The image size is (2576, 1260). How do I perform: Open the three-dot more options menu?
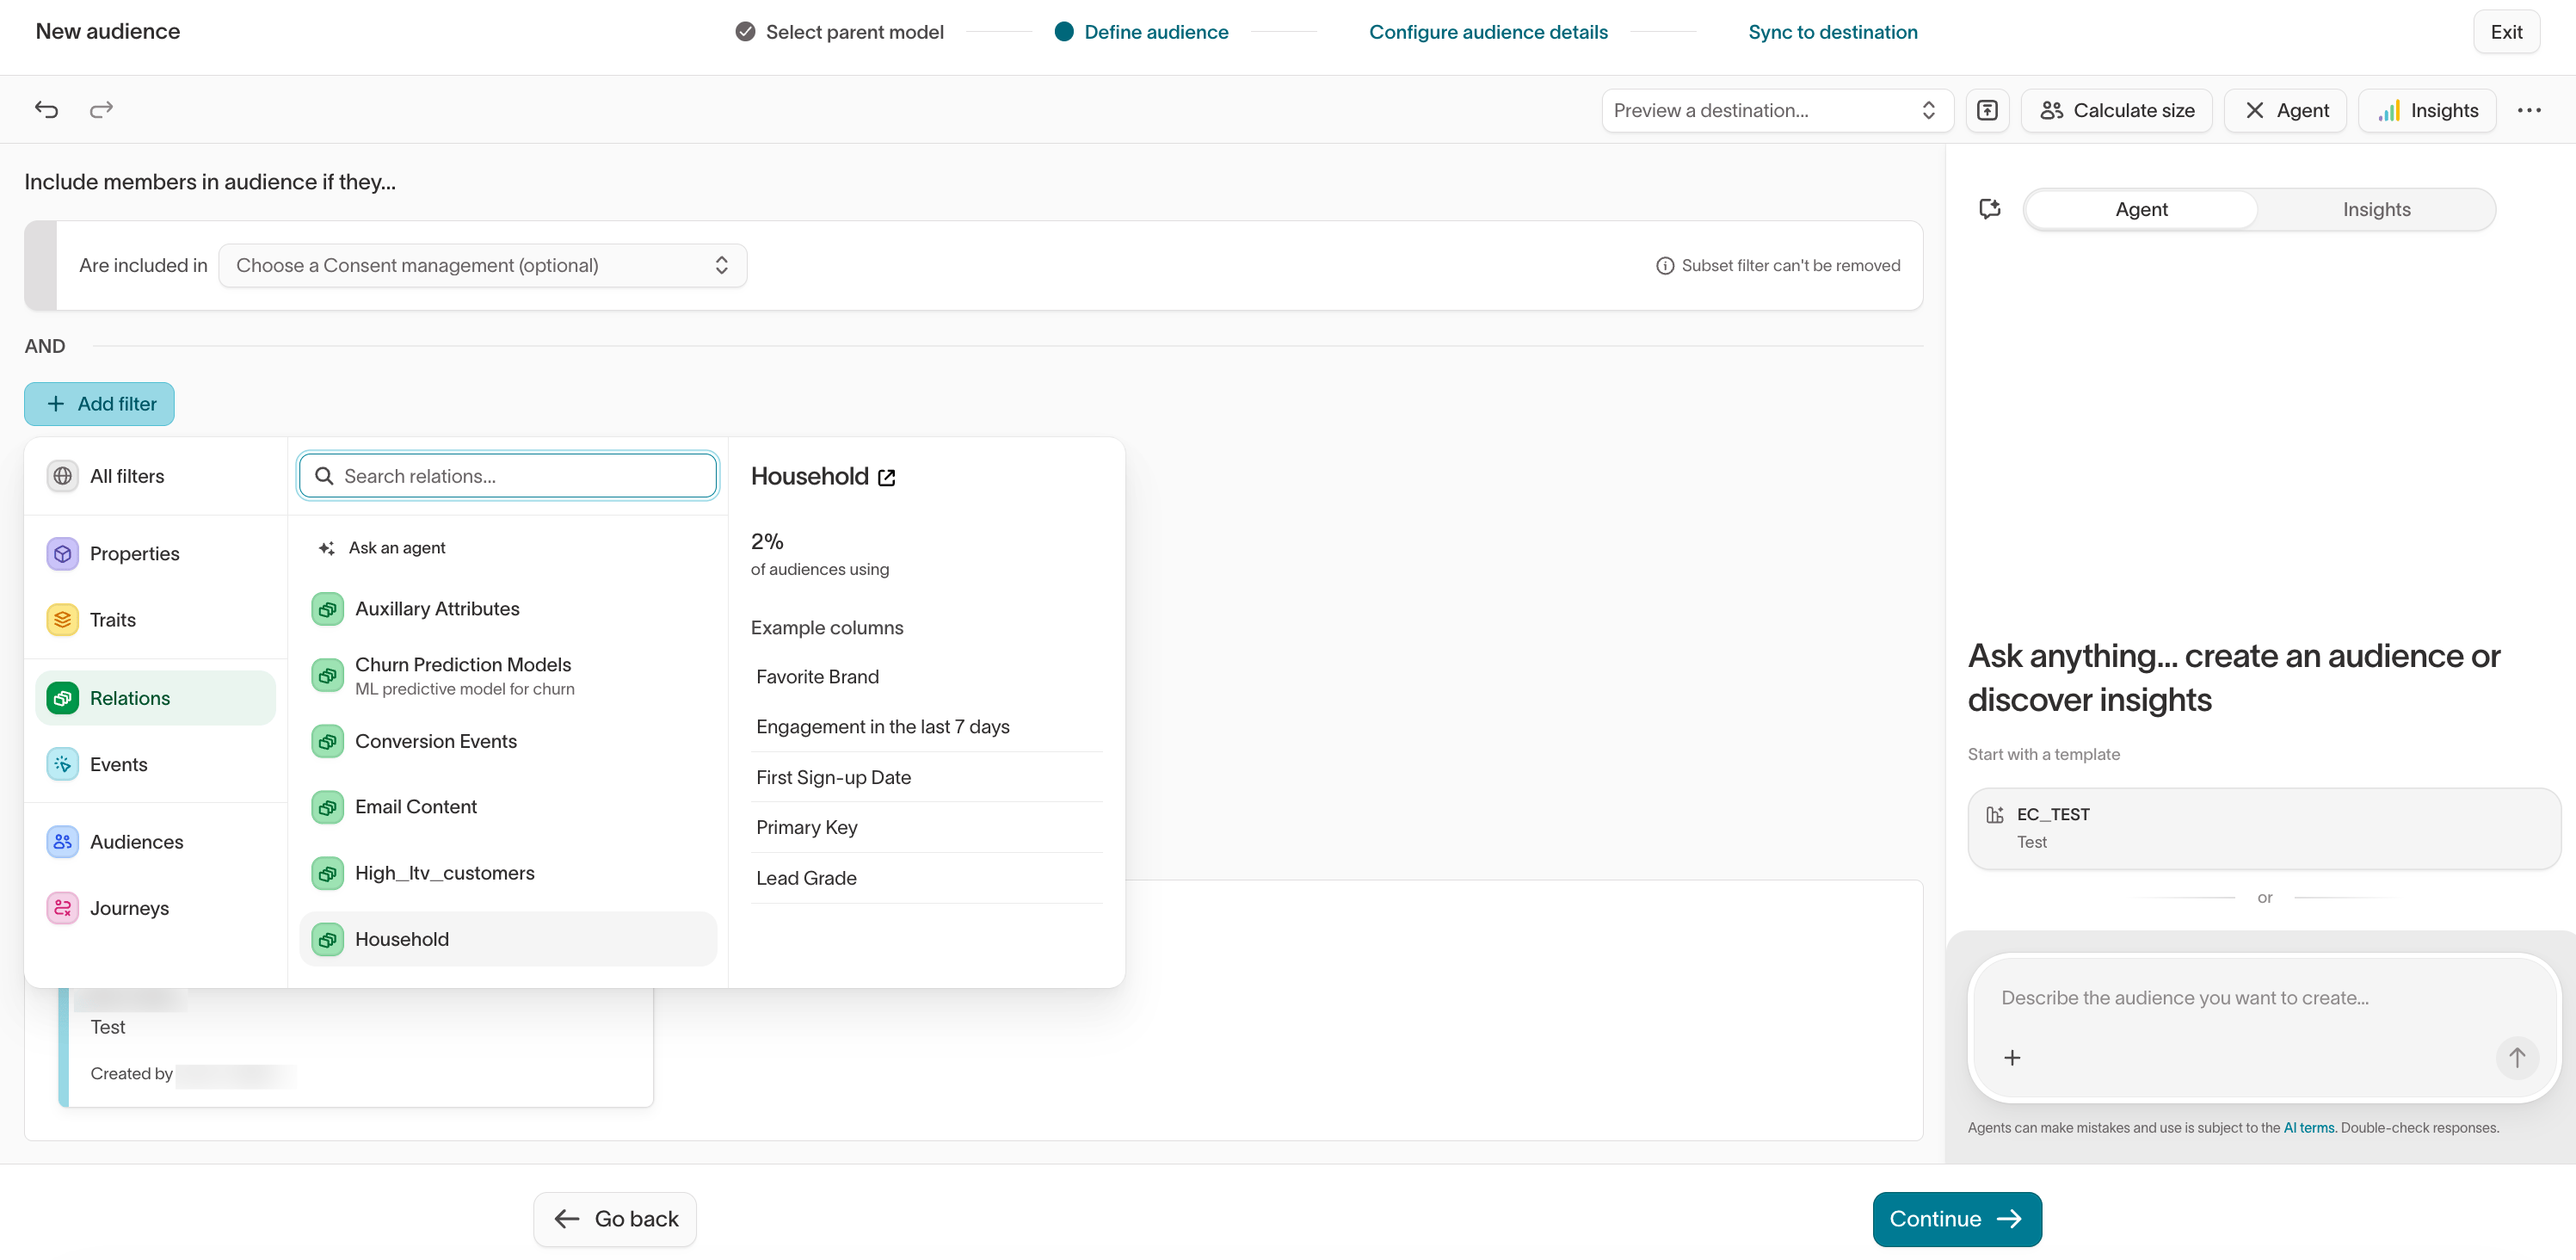[x=2529, y=110]
